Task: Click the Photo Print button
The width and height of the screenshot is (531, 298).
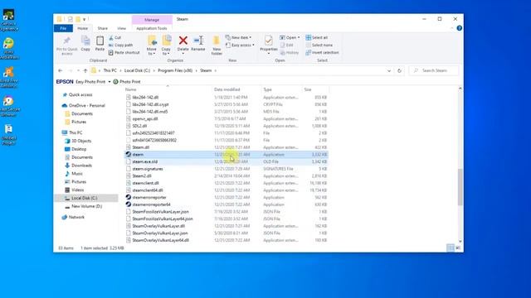Action: point(127,82)
